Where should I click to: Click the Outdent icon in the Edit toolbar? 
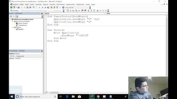click(x=85, y=10)
